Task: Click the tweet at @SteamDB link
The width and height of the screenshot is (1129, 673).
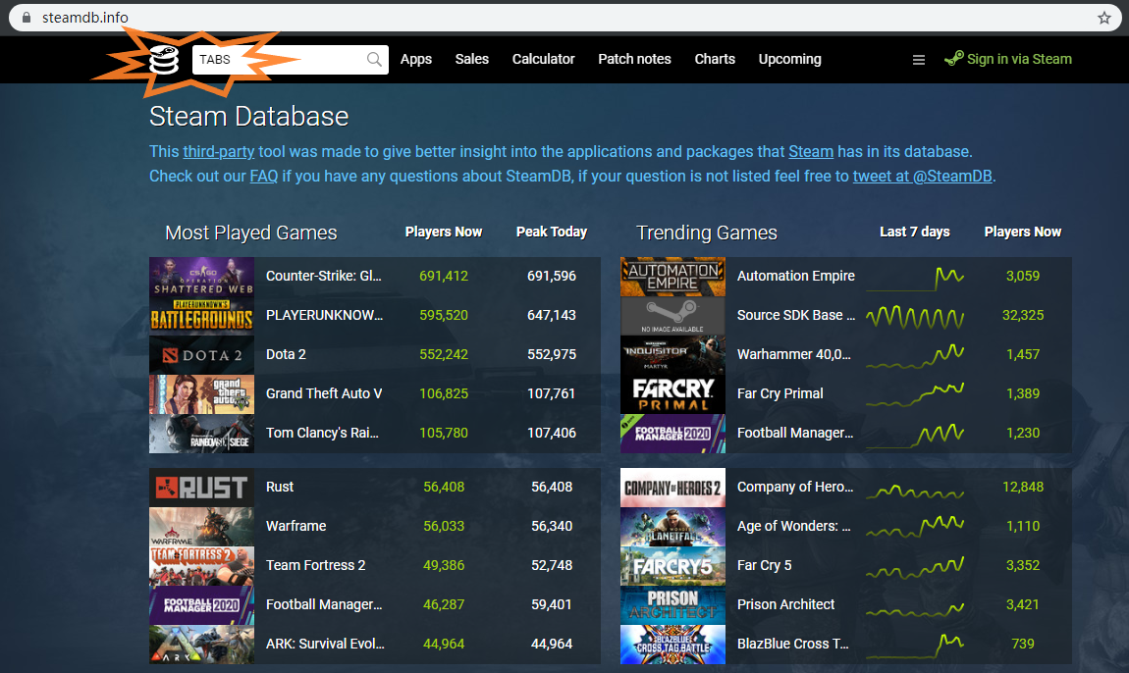Action: pyautogui.click(x=923, y=177)
